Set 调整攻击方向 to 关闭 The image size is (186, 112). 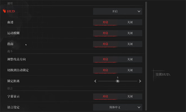coord(130,59)
